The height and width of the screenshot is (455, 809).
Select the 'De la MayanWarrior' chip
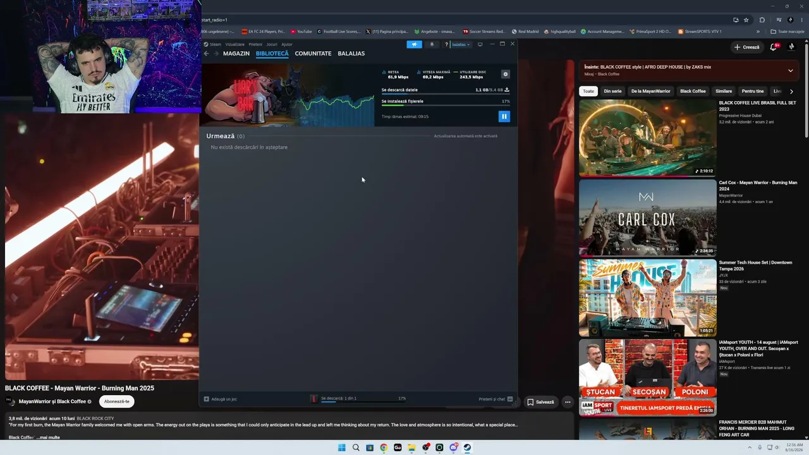[x=651, y=91]
